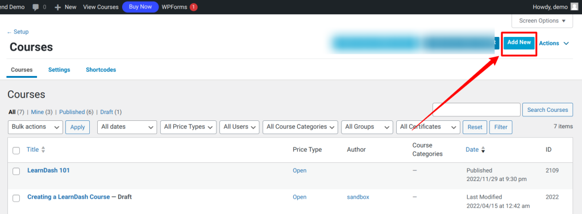Expand the All Users filter
582x214 pixels.
[x=239, y=127]
